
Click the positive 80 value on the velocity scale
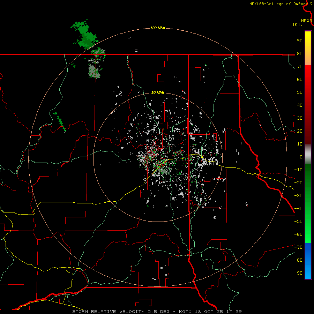pos(300,54)
